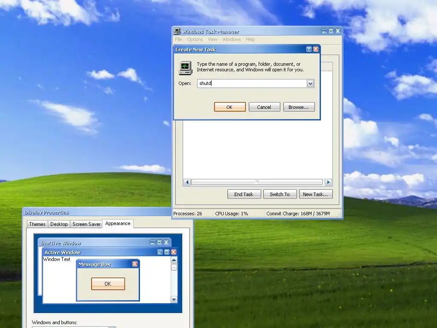Open the Browse... file picker
Screen dimensions: 437x328
[299, 107]
